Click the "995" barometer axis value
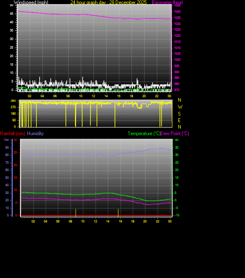This screenshot has width=245, height=278. (x=177, y=66)
